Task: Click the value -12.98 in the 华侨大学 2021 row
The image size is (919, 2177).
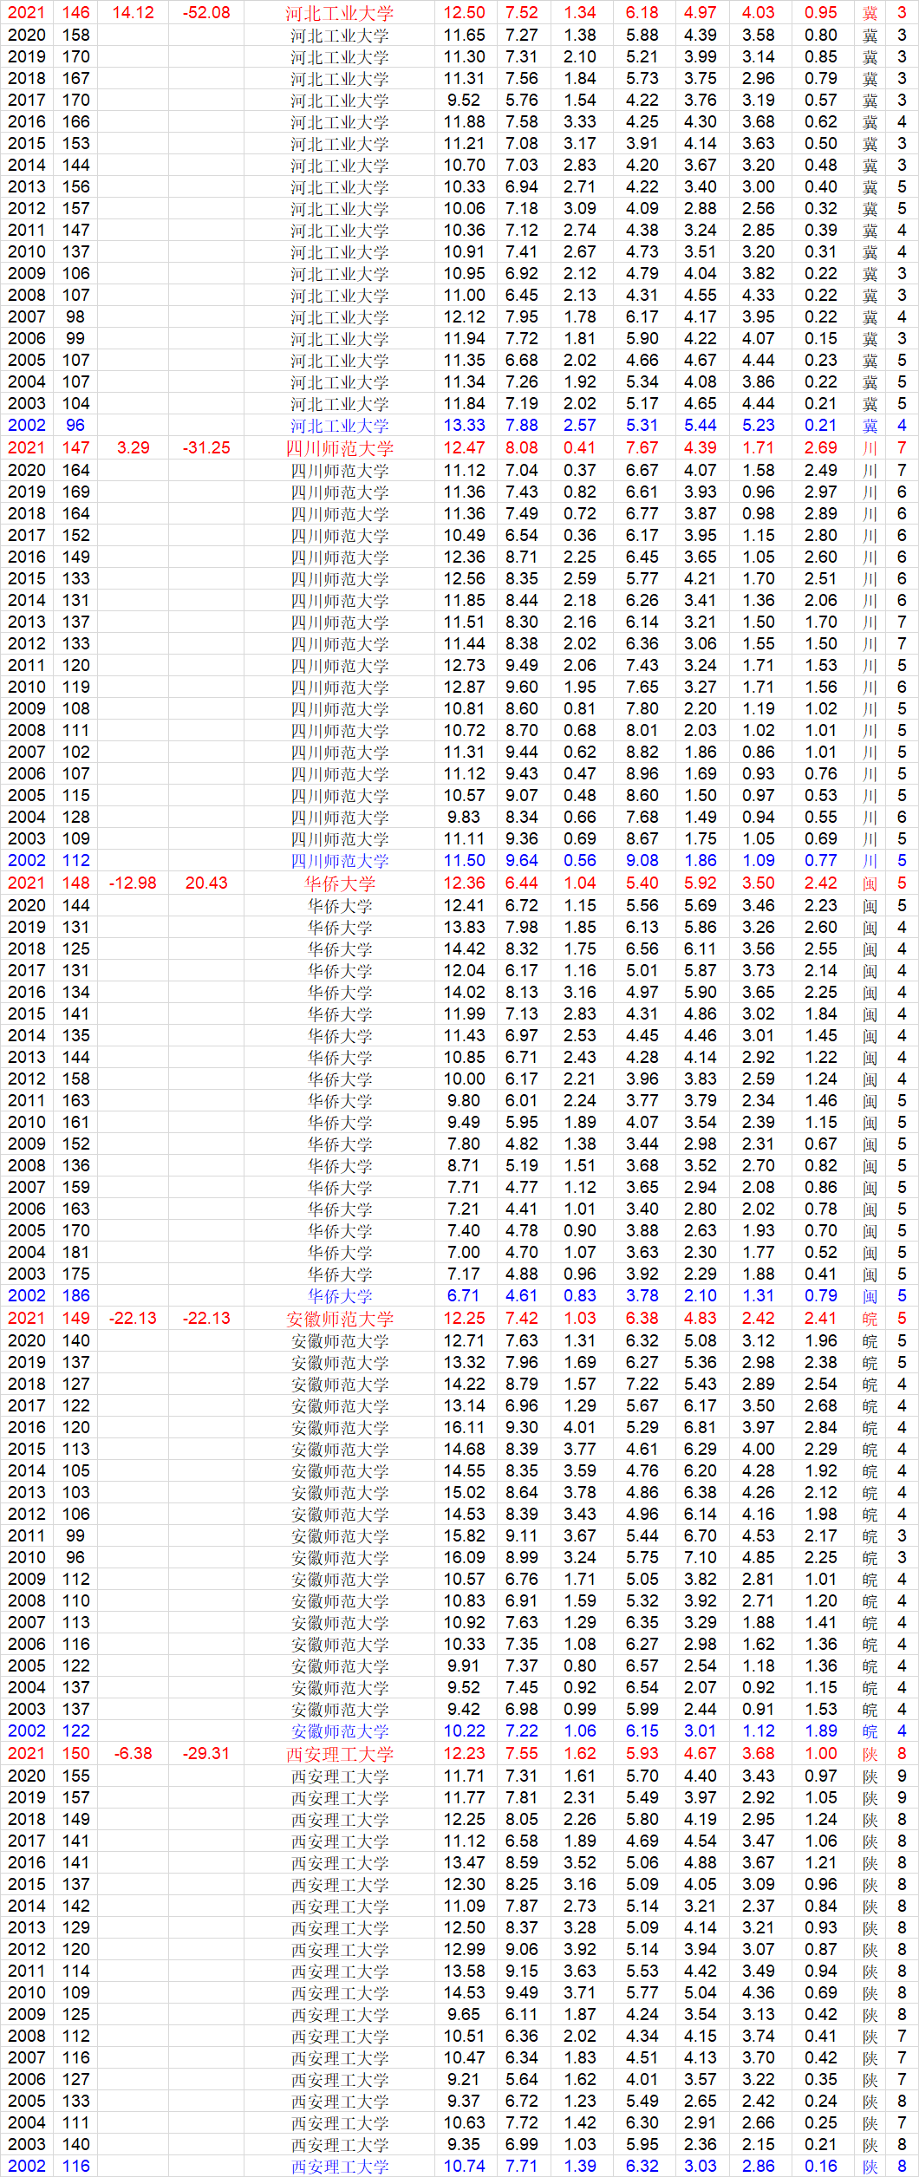Action: click(134, 883)
